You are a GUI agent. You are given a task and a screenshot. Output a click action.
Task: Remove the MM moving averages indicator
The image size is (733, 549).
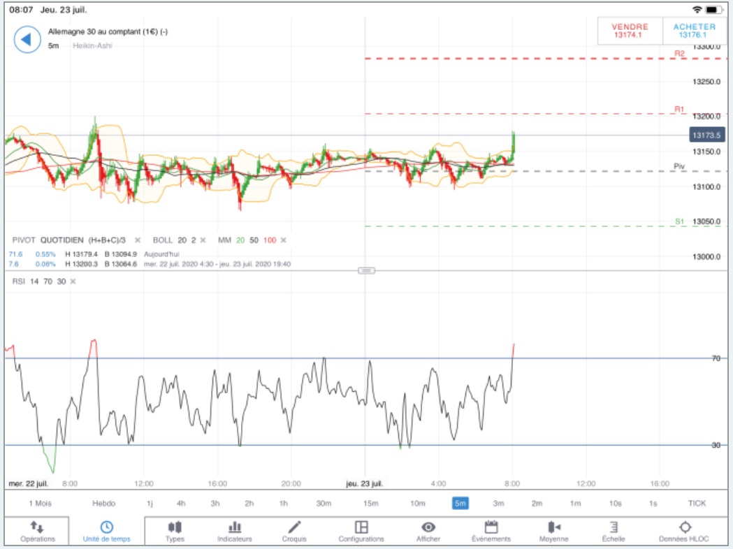pos(283,240)
